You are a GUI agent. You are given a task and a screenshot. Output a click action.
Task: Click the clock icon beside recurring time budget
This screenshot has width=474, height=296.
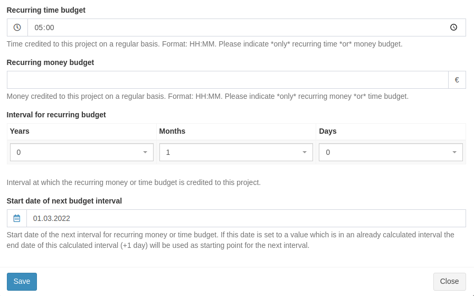pyautogui.click(x=17, y=27)
